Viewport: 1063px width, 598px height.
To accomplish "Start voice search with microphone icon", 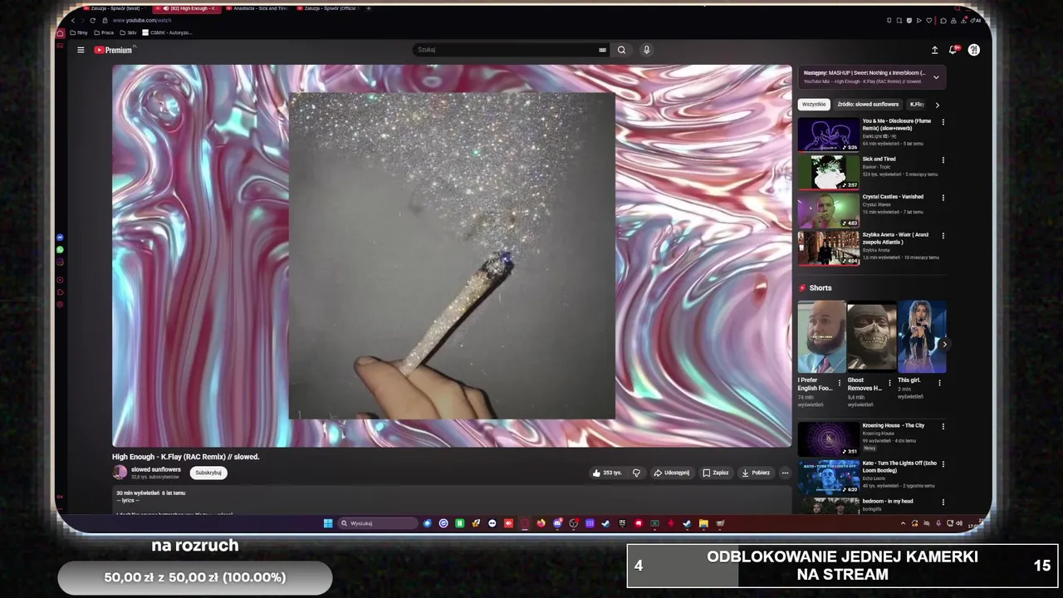I will click(646, 50).
